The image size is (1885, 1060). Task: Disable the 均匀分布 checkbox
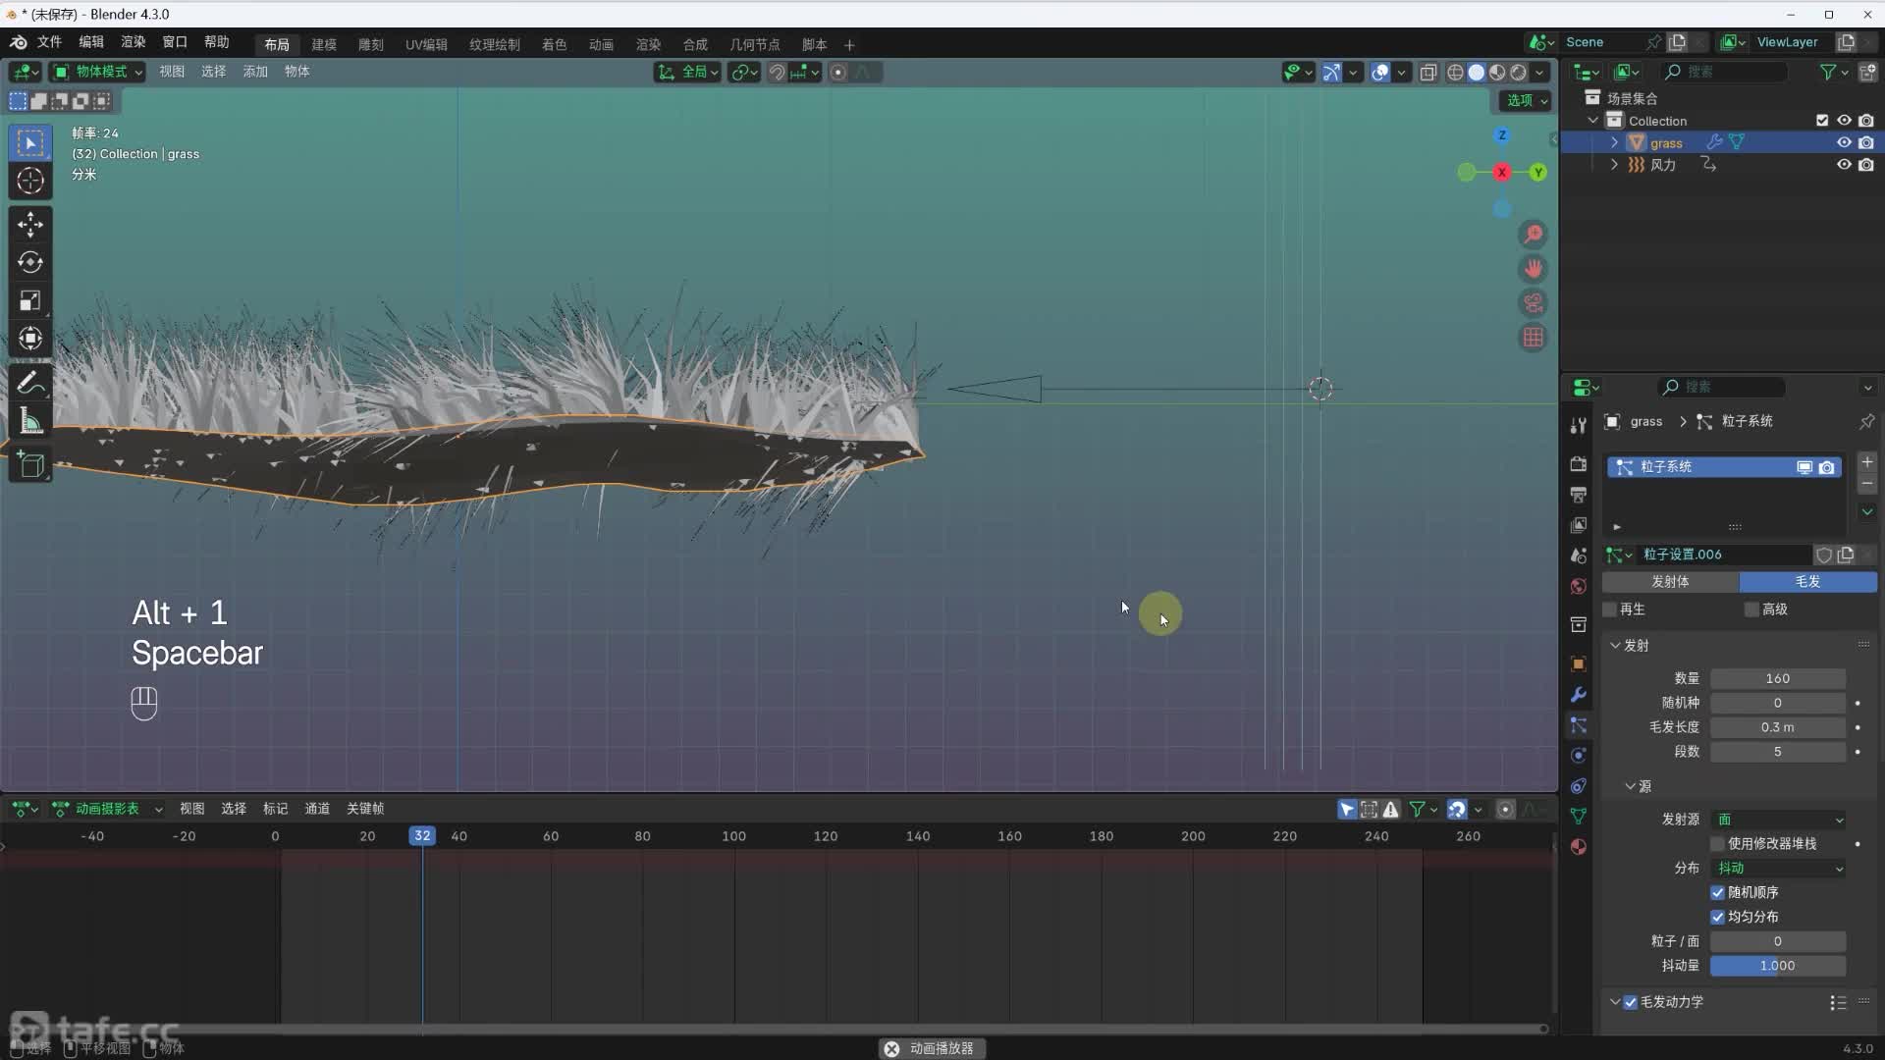[1717, 917]
